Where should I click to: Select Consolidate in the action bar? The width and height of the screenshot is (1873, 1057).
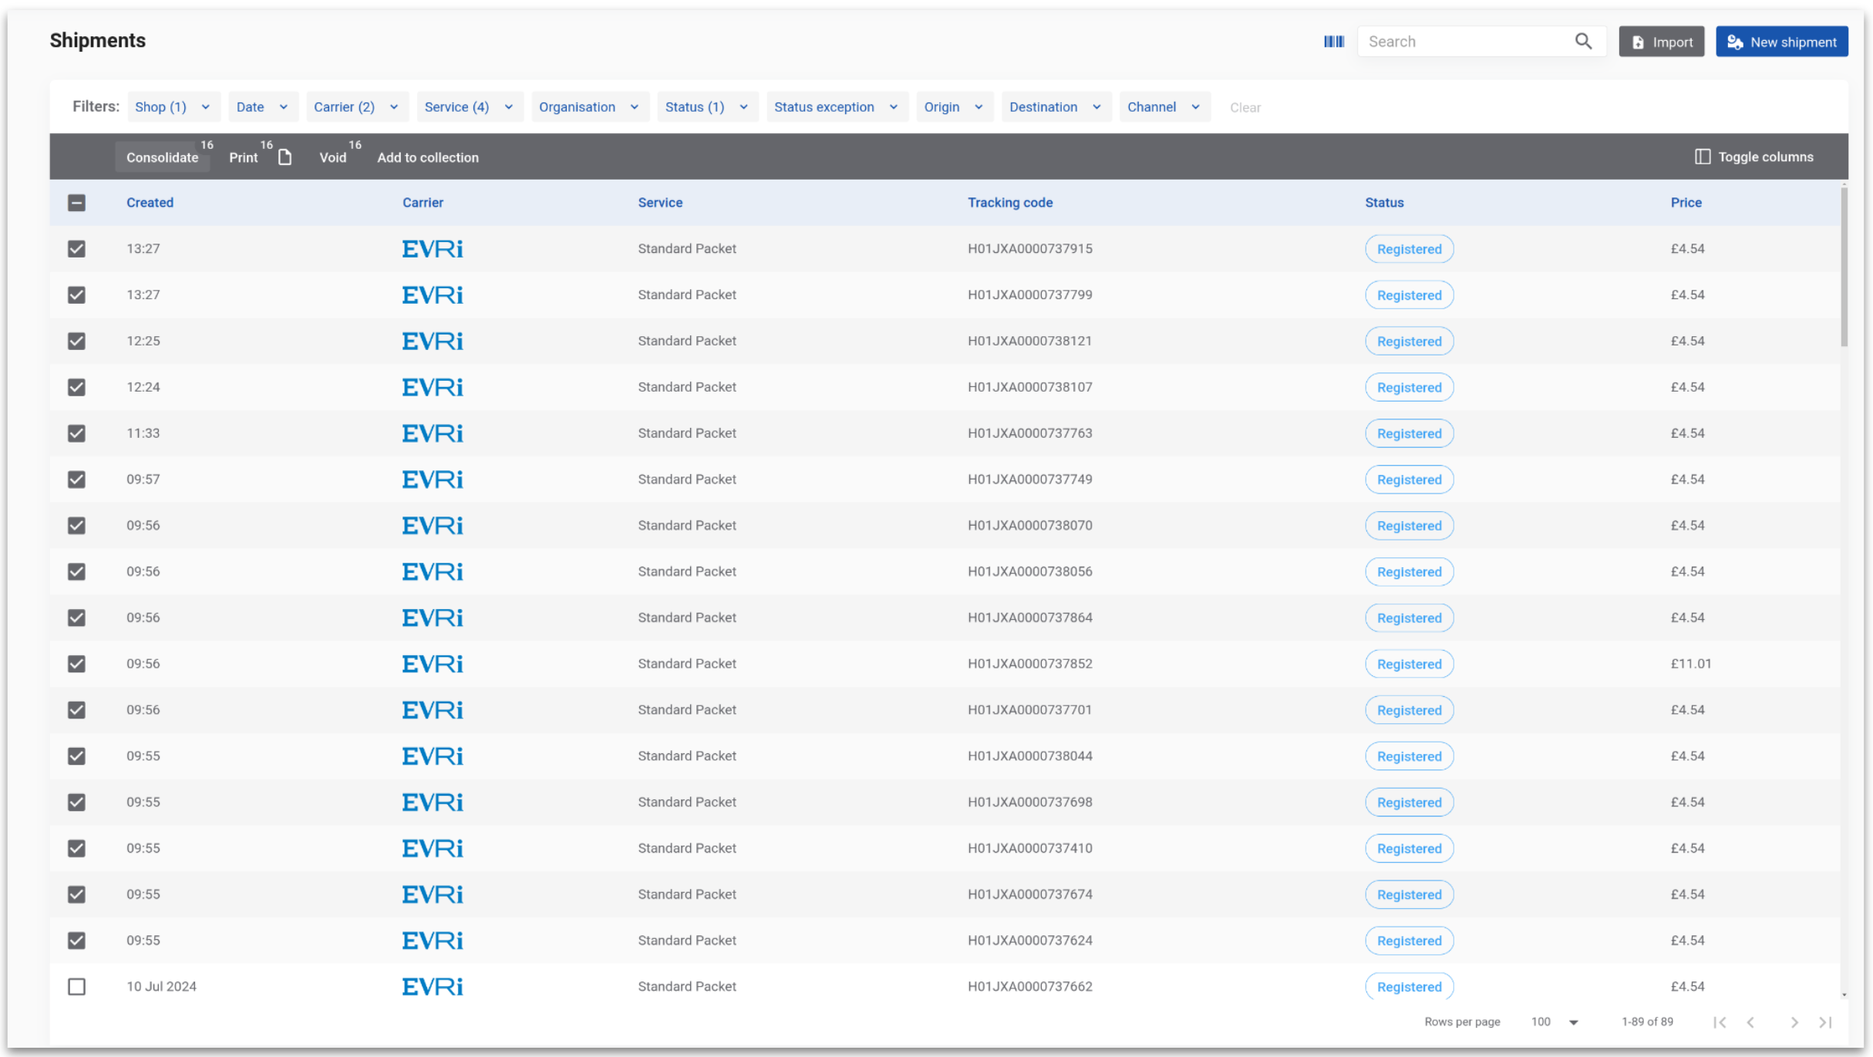coord(162,157)
